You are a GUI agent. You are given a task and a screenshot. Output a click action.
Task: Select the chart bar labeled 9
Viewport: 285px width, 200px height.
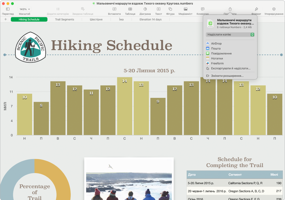[x=158, y=117]
